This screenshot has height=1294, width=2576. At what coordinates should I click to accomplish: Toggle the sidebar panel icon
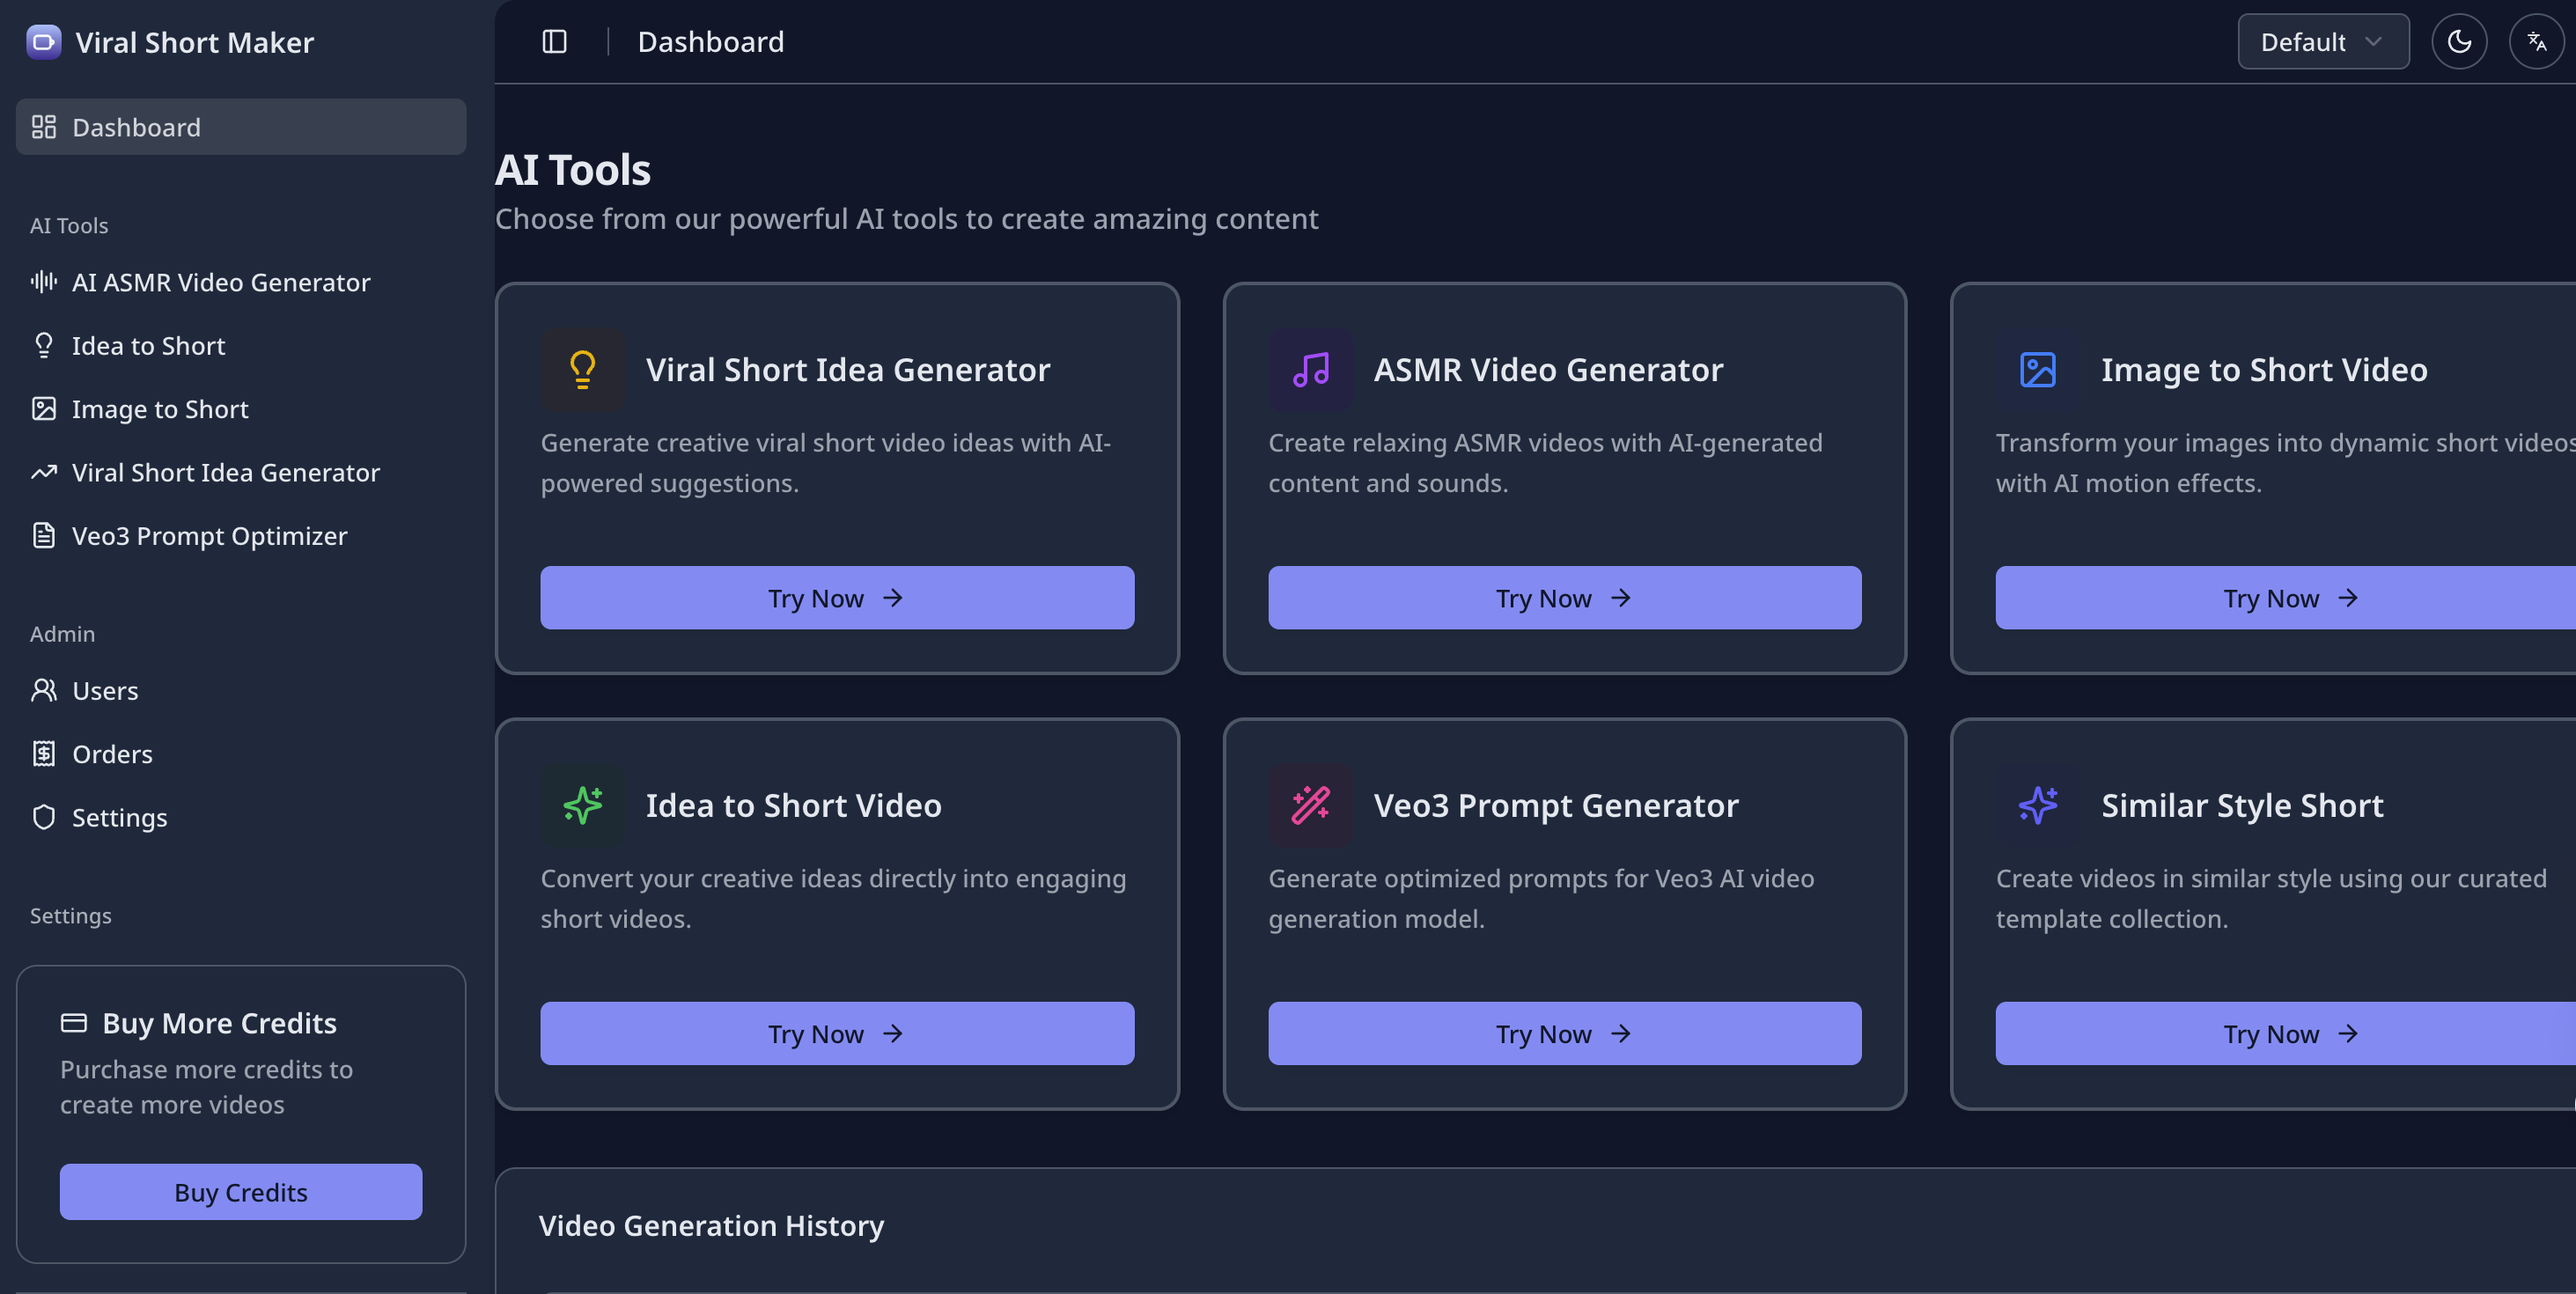click(x=554, y=41)
